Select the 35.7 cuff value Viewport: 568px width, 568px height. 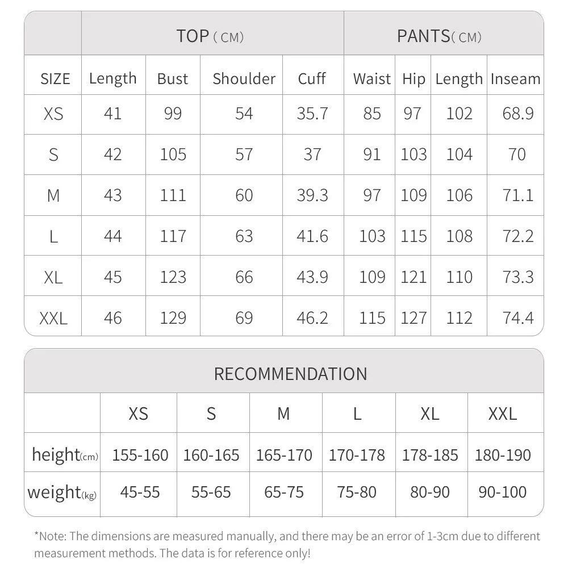click(312, 114)
